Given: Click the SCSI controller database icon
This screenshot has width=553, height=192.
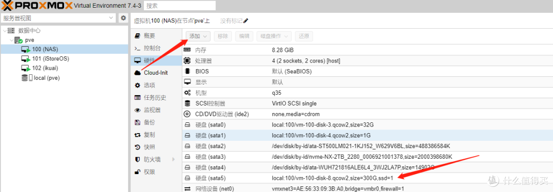Looking at the screenshot, I should tap(187, 103).
